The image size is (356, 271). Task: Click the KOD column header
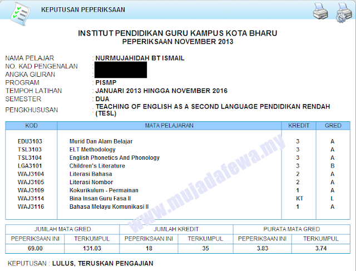(x=31, y=126)
